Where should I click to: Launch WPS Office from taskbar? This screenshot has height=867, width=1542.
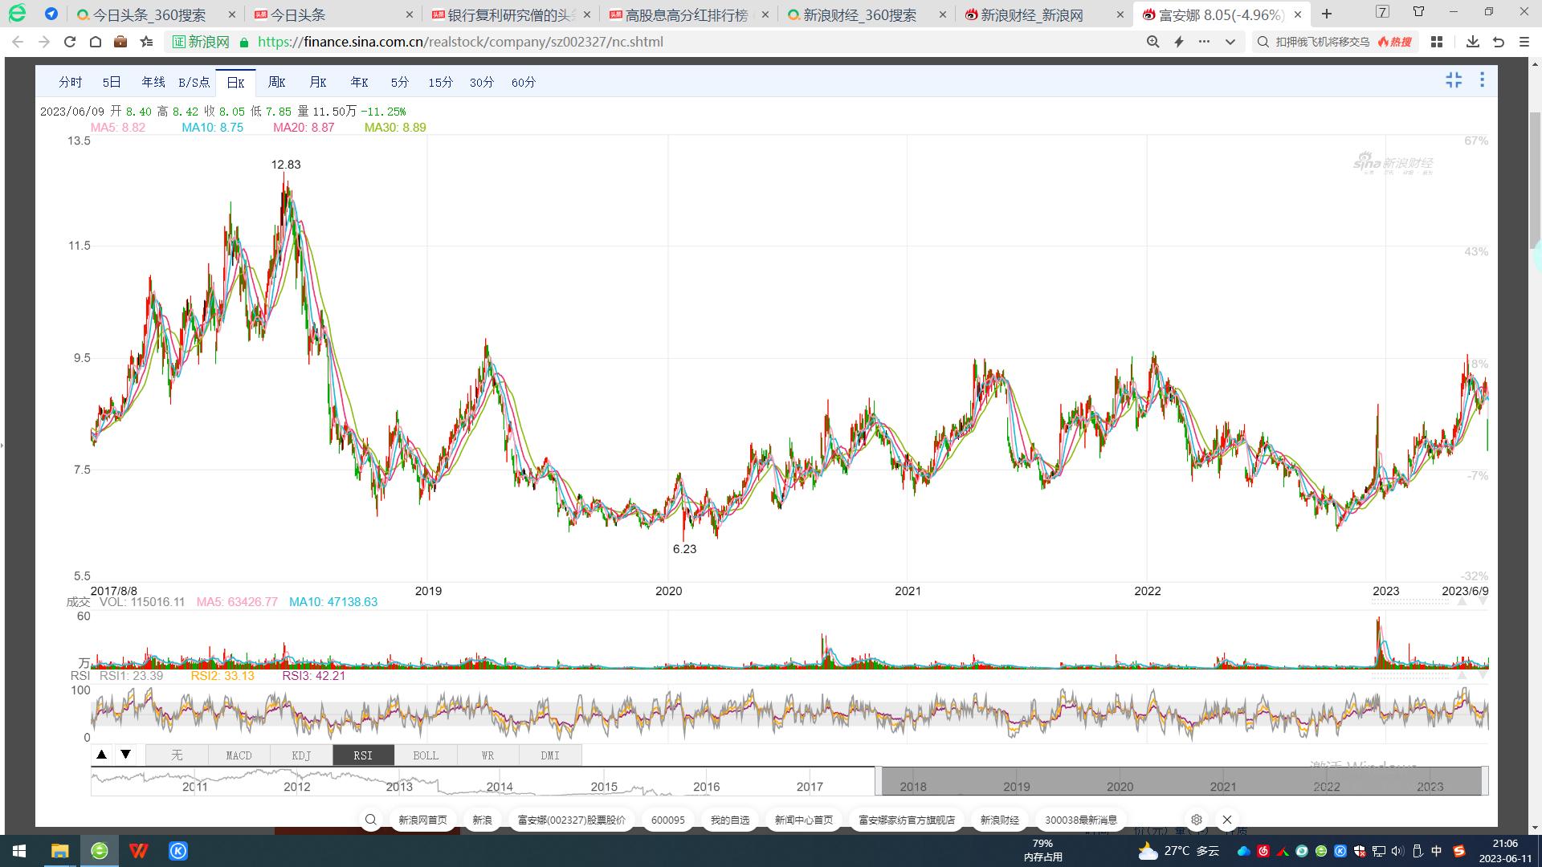(x=138, y=850)
